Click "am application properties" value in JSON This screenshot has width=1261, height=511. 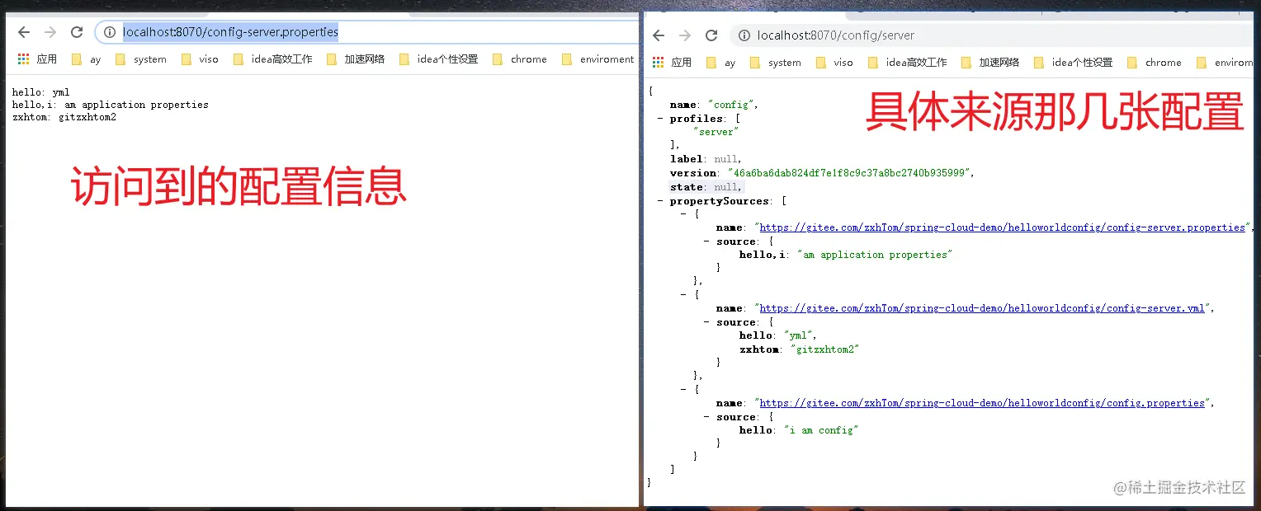point(875,255)
